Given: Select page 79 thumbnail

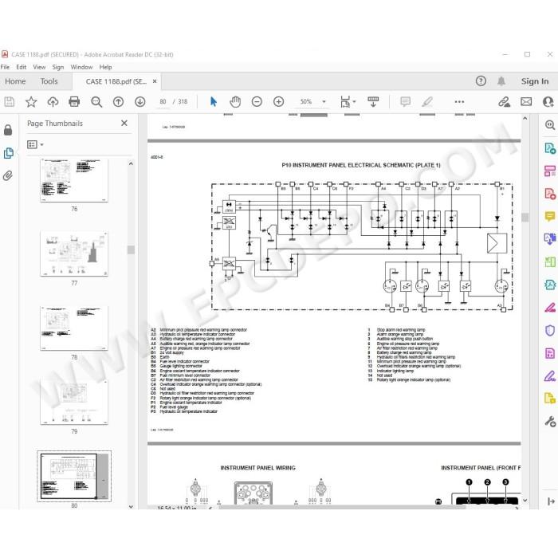Looking at the screenshot, I should [74, 402].
